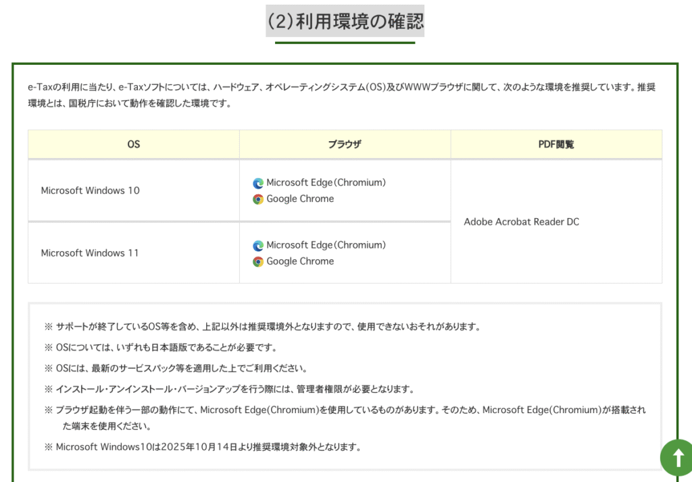Click the Edge icon in Windows 10 row
Screen dimensions: 692x482
[258, 183]
